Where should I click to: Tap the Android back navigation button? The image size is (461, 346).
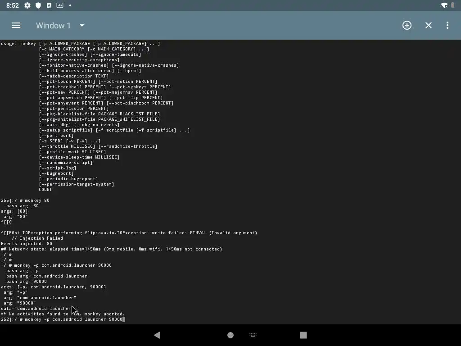[157, 335]
